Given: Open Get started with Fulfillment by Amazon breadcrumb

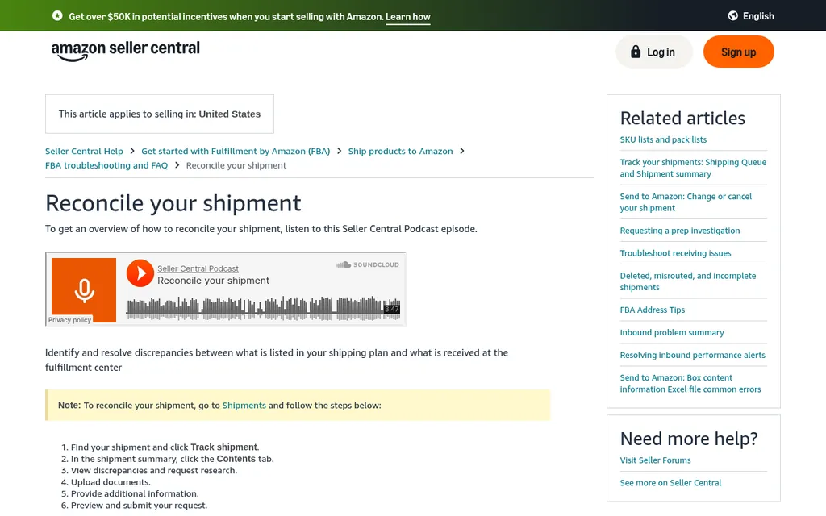Looking at the screenshot, I should 236,151.
